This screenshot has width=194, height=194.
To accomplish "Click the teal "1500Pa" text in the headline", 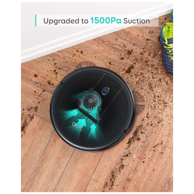I will coord(106,20).
